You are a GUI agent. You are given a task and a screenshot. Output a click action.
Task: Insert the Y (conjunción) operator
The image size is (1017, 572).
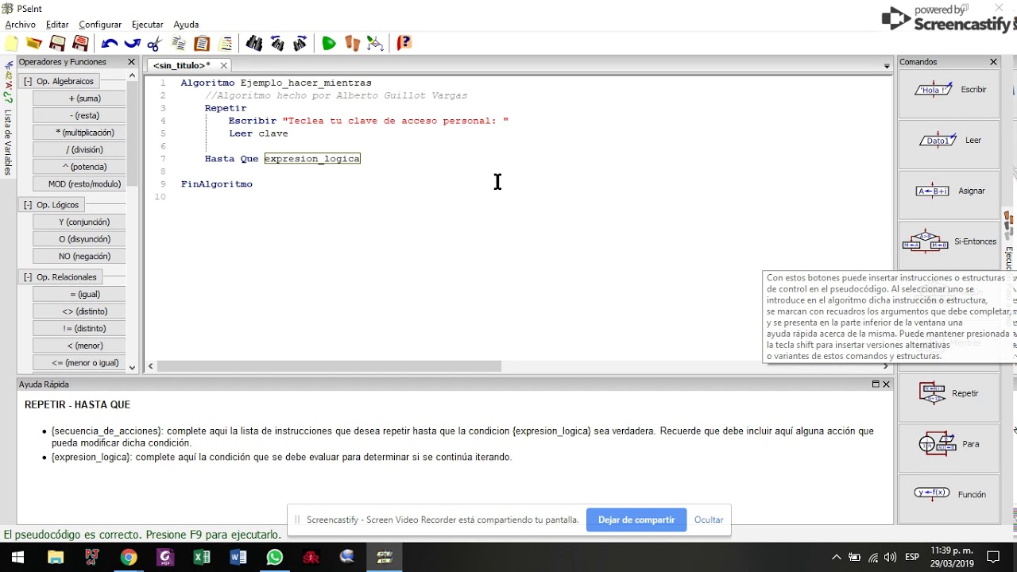79,222
